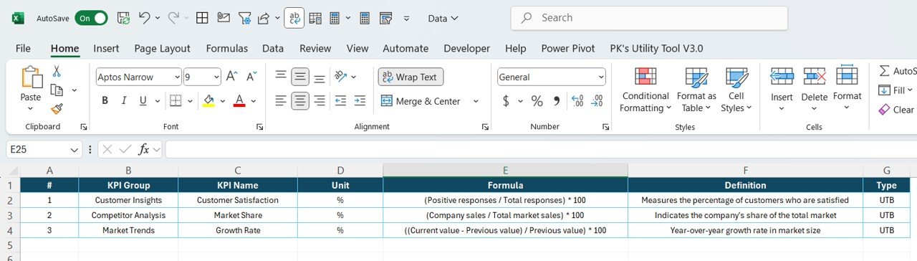917x261 pixels.
Task: Open font color dropdown arrow
Action: [x=253, y=101]
